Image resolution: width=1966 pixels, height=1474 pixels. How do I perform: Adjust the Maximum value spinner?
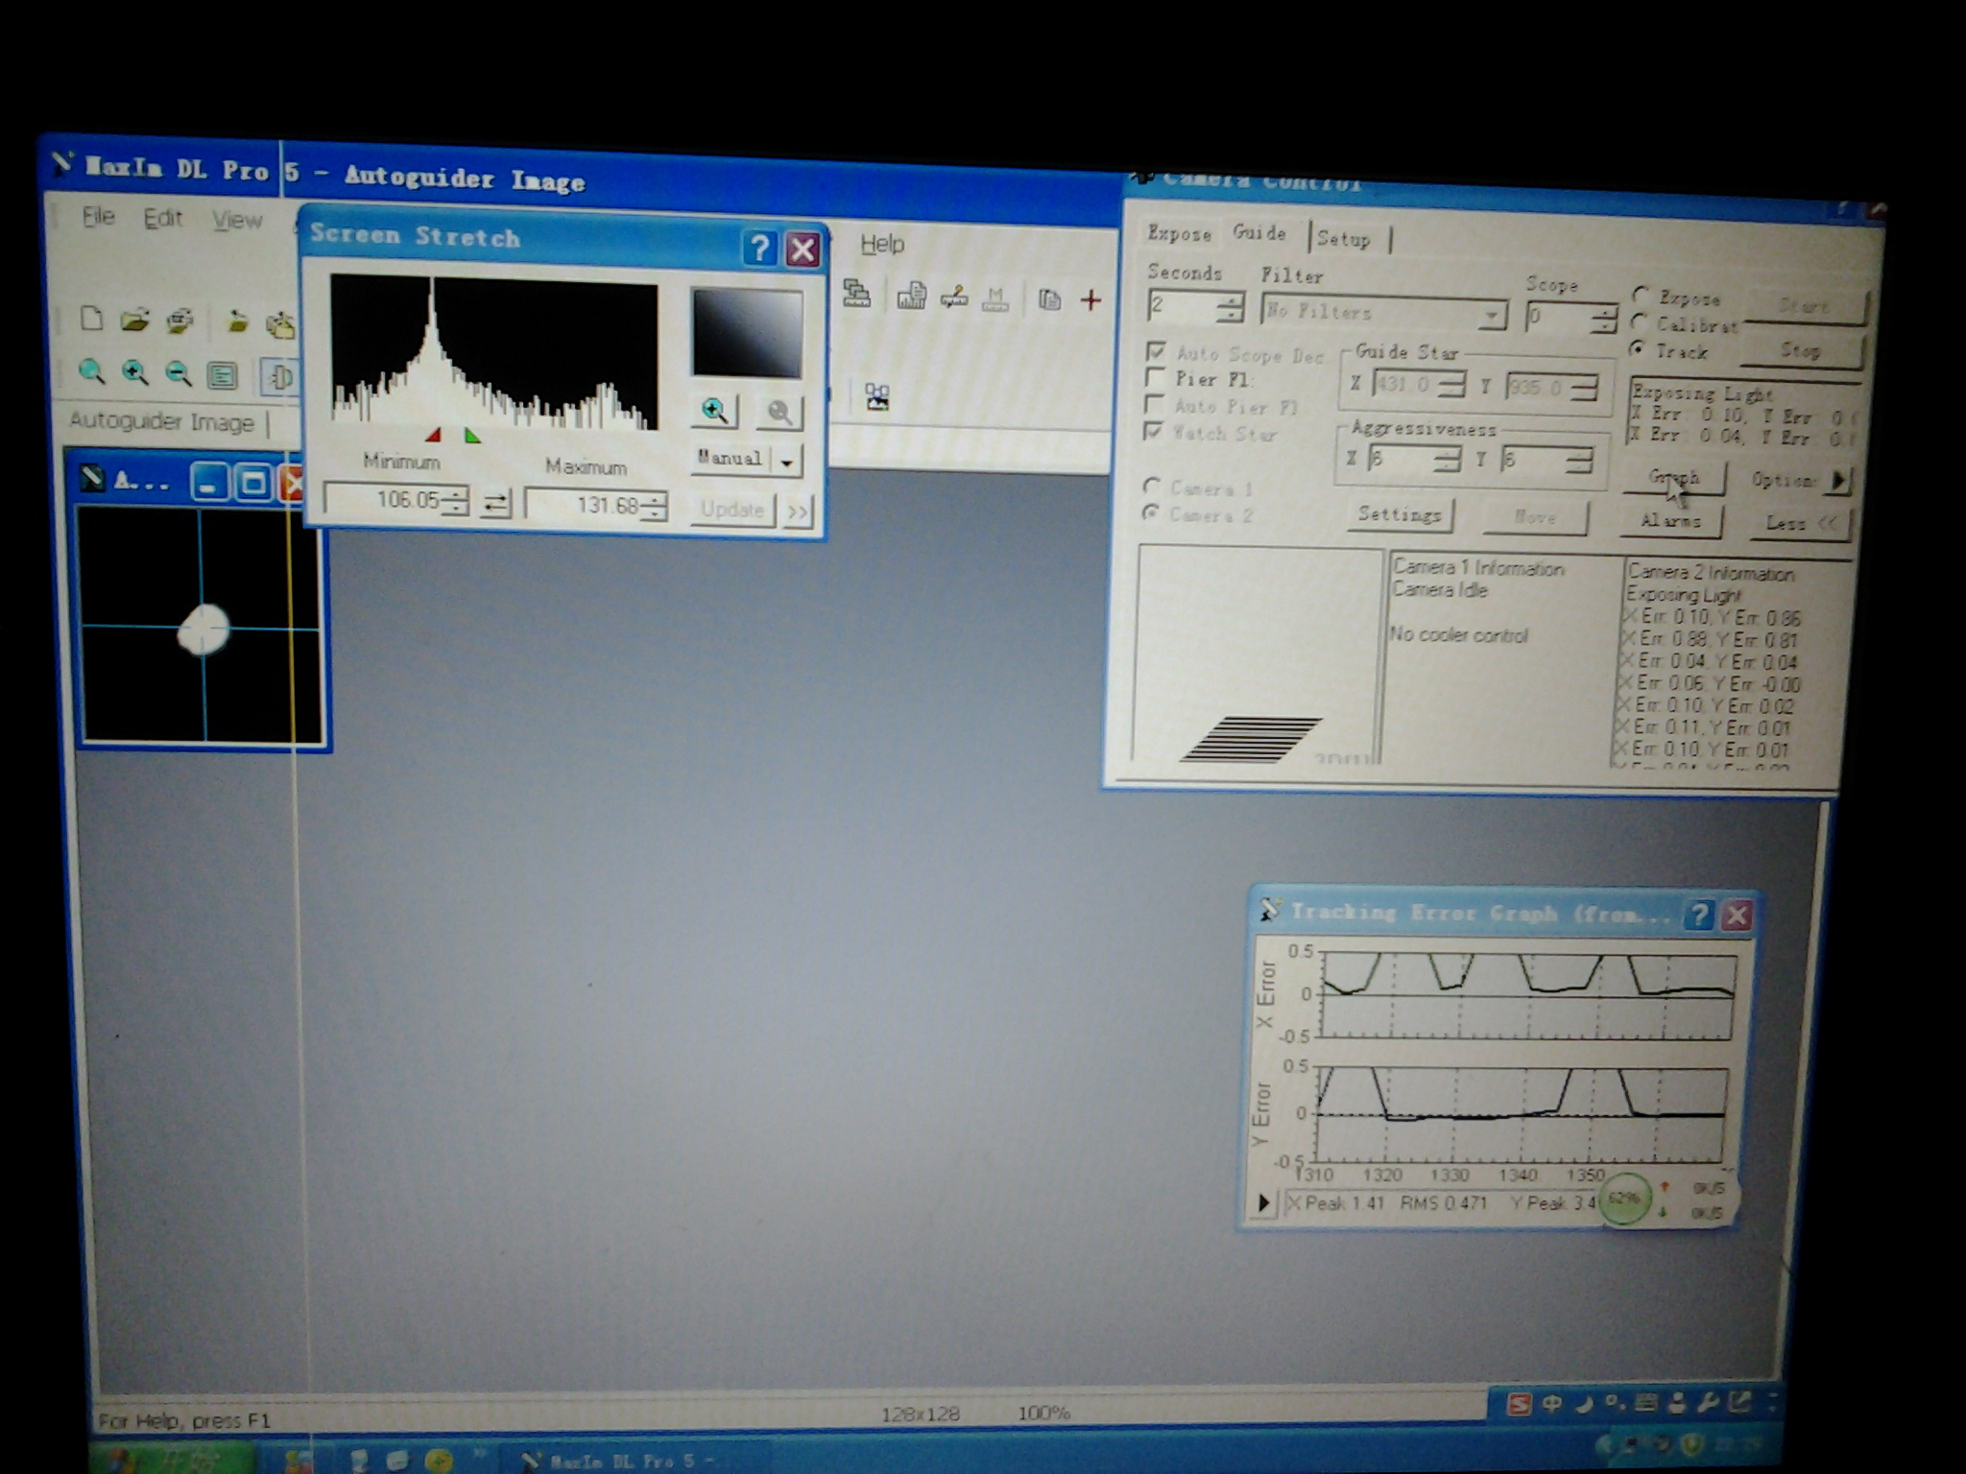(656, 507)
